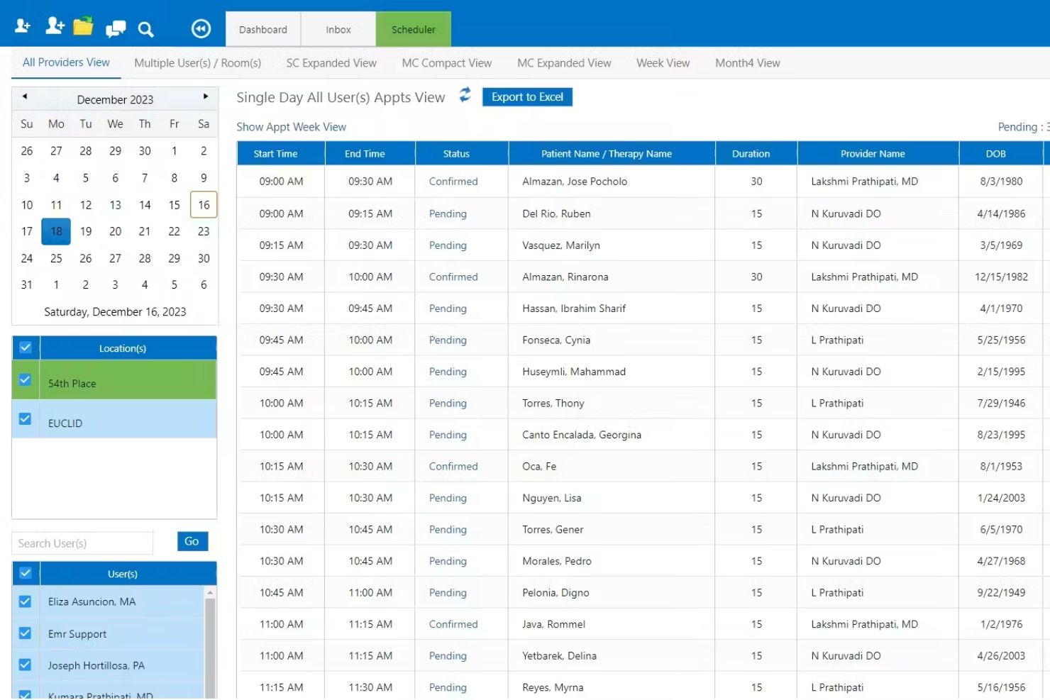Open Show Appt Week View link
Viewport: 1050px width, 700px height.
[292, 127]
